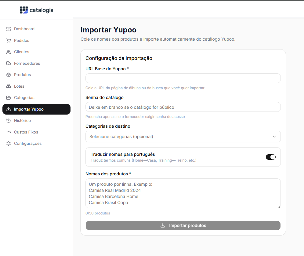
Task: Click the Importar Yupoo download icon in sidebar
Action: [9, 109]
